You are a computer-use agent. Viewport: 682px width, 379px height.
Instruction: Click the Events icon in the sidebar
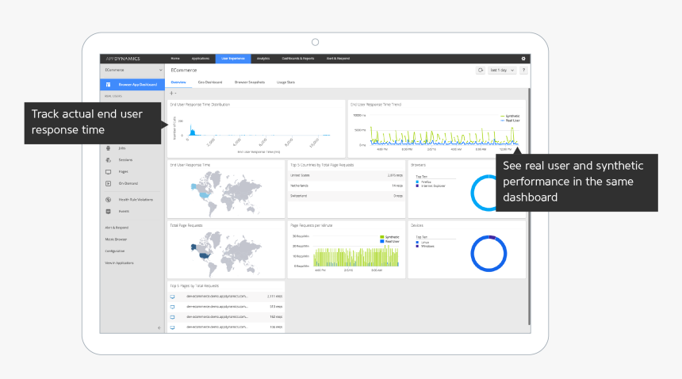click(x=108, y=212)
